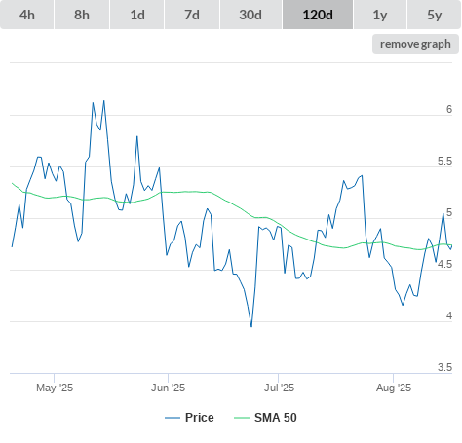Click the Jul '25 axis label

click(279, 388)
